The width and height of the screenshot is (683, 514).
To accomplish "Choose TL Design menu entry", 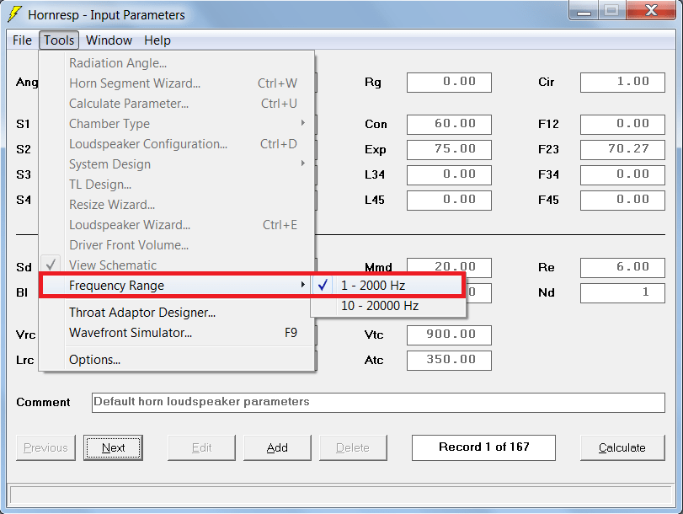I will coord(176,185).
